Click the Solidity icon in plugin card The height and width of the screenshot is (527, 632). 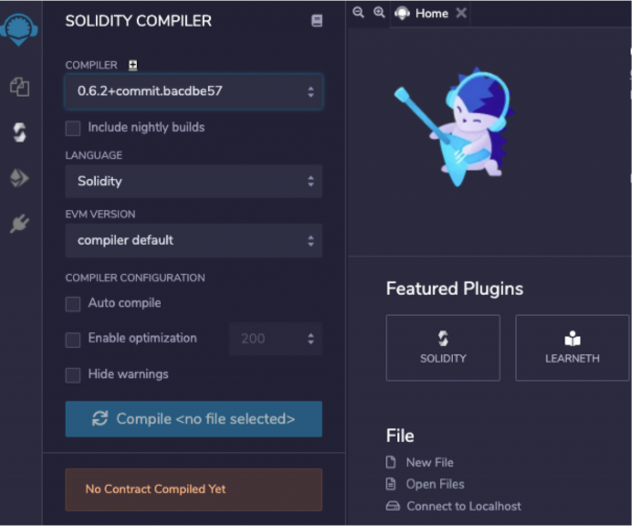pos(443,338)
